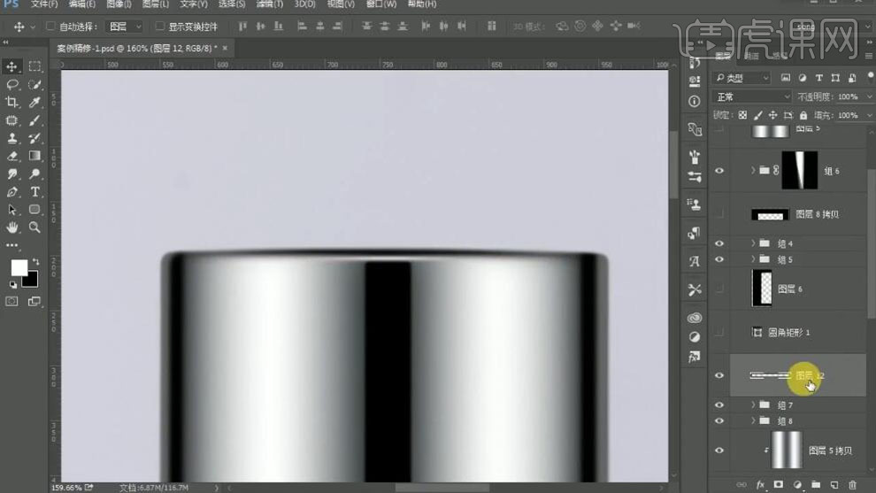876x493 pixels.
Task: Delete the selected layer with trash icon
Action: 852,485
